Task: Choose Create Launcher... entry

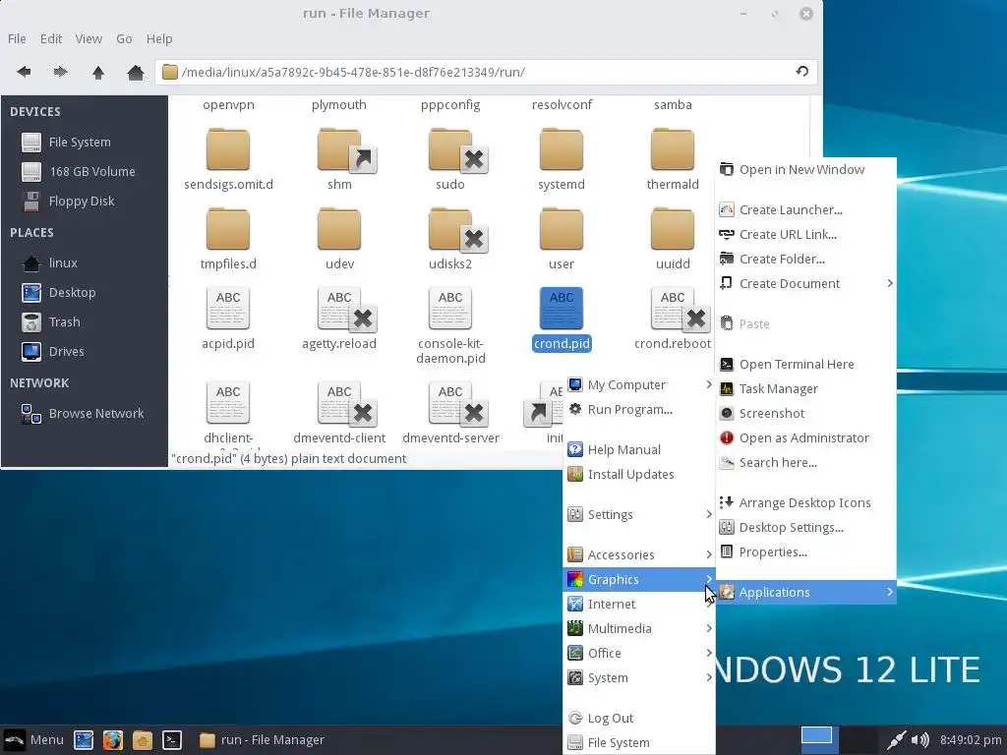Action: 806,210
